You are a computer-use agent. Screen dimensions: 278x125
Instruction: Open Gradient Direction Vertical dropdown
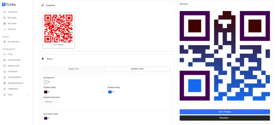pyautogui.click(x=50, y=102)
